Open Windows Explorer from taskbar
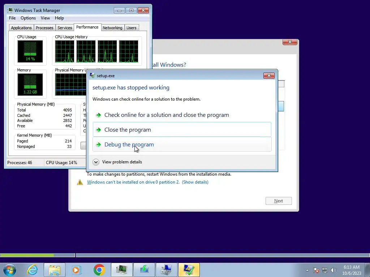 [55, 270]
